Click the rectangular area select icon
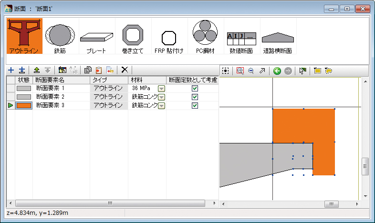Viewport: 375px width, 223px height. click(x=318, y=71)
